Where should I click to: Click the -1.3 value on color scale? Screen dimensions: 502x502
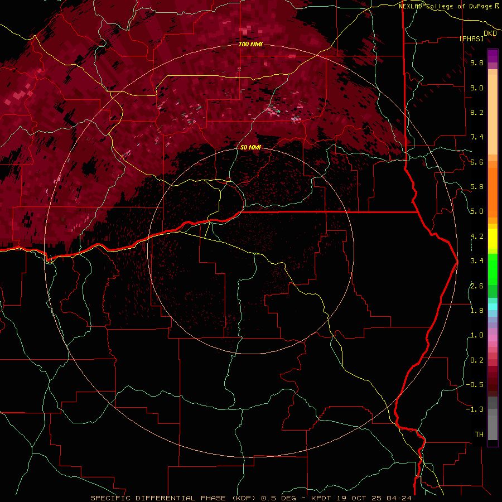[475, 409]
